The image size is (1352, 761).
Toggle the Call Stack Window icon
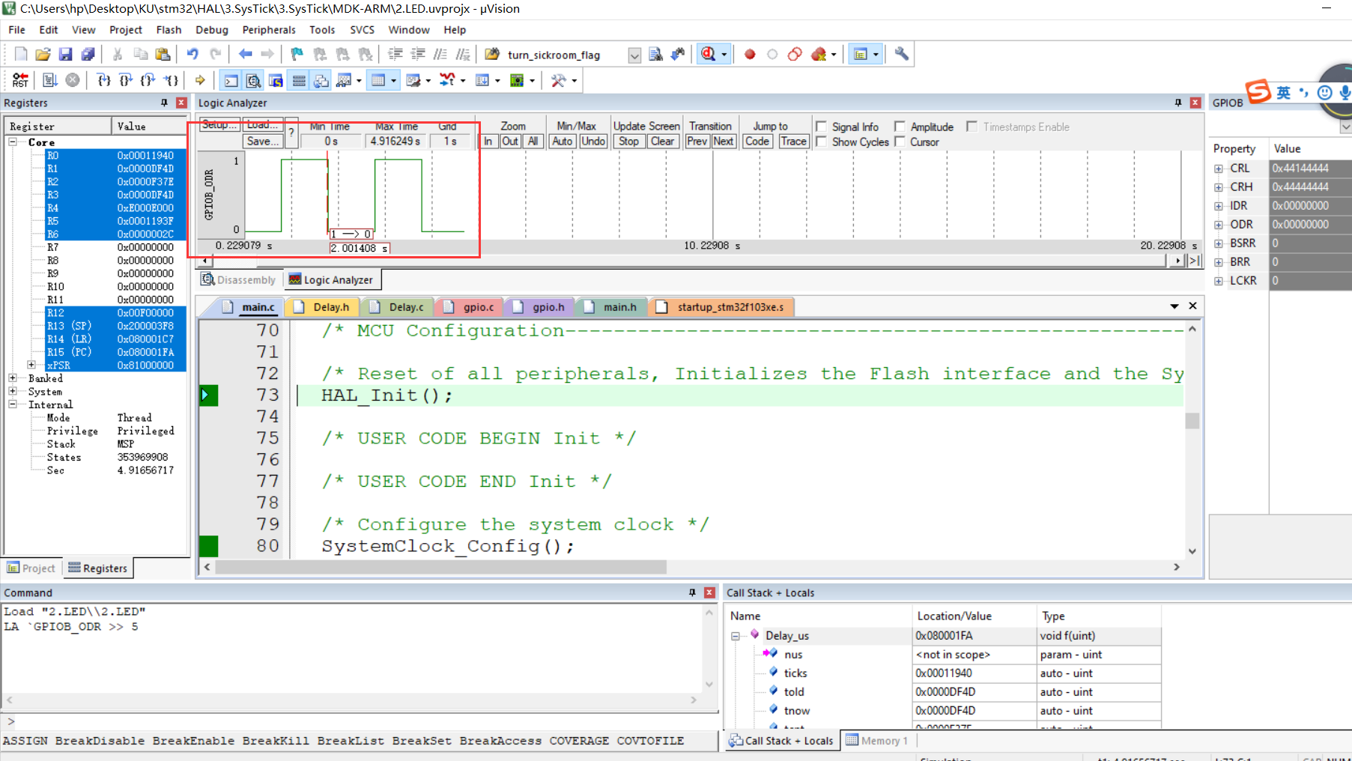pos(321,80)
